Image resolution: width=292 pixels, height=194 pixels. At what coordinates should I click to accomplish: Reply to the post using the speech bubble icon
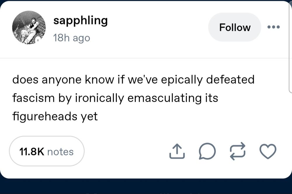click(x=207, y=151)
